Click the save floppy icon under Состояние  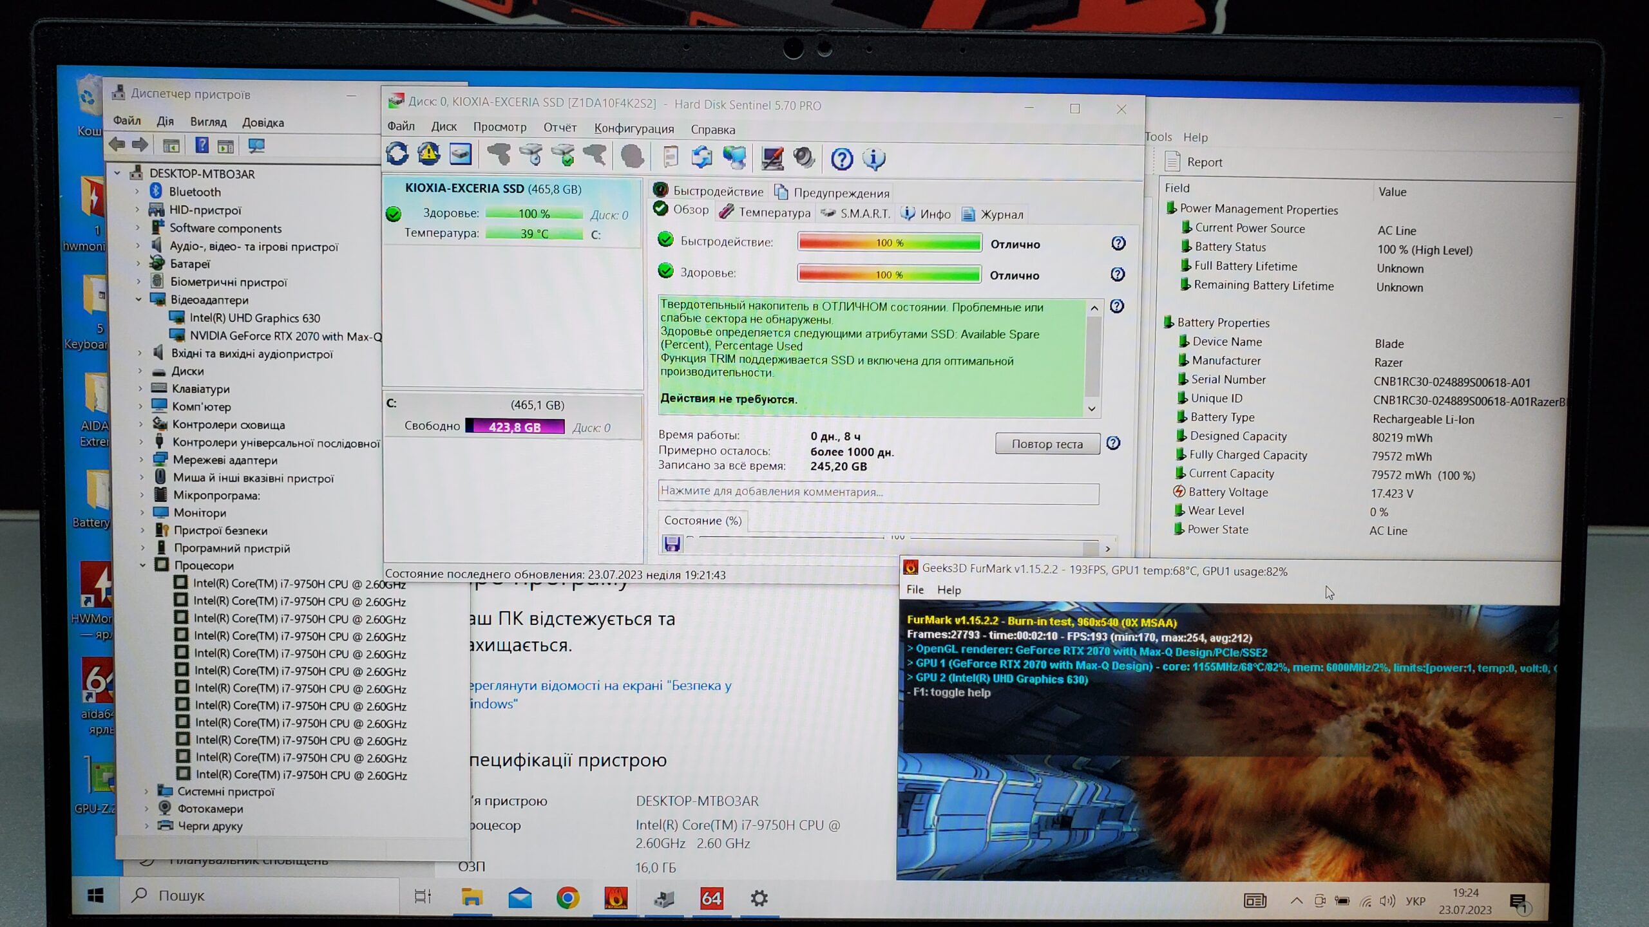(x=672, y=545)
